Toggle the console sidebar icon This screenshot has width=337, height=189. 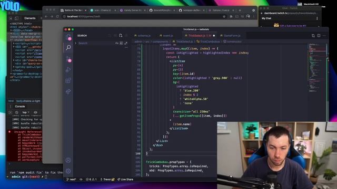(11, 112)
